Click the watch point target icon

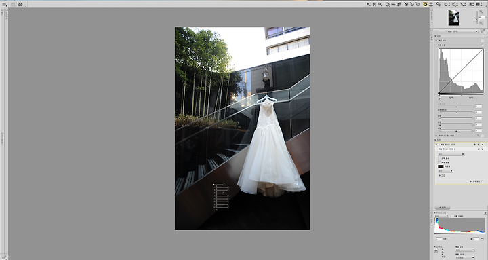436,250
